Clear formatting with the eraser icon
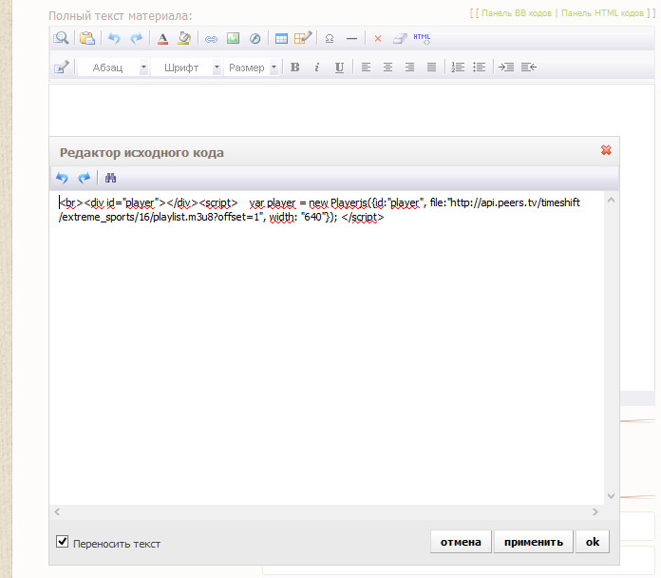 click(400, 39)
